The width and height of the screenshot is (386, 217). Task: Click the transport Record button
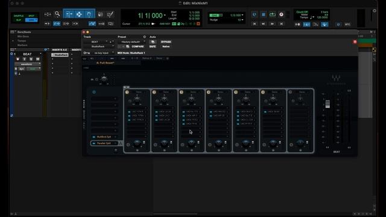[282, 14]
